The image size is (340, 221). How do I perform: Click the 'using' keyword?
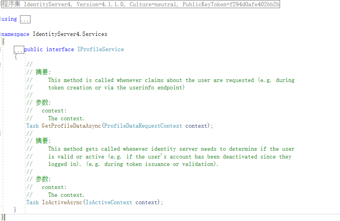9,19
